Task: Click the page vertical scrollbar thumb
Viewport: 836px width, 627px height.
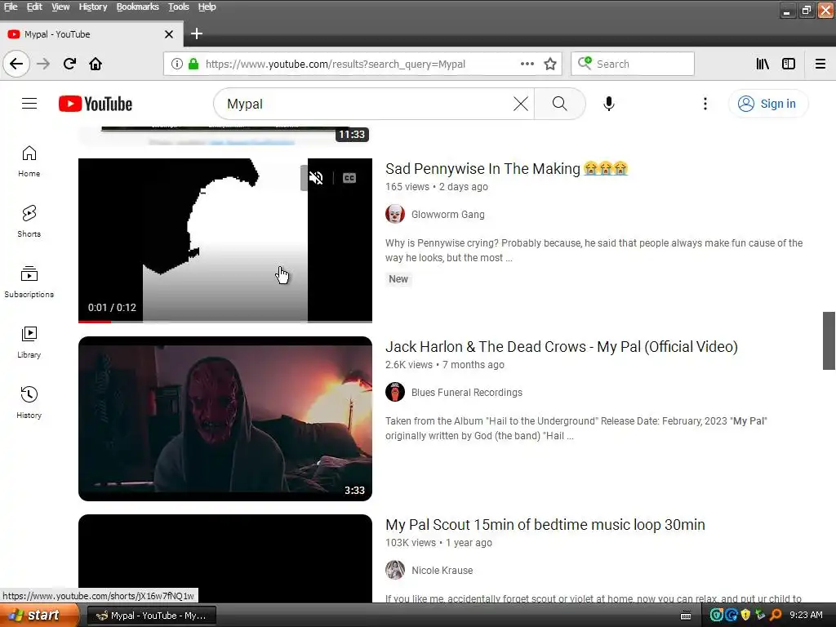Action: tap(829, 340)
